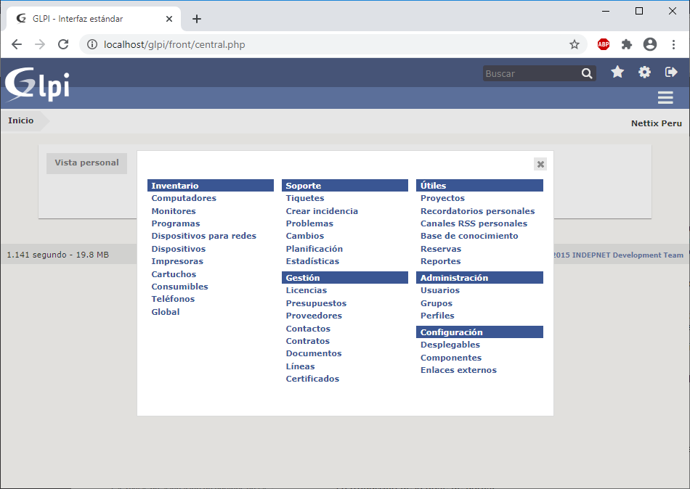The height and width of the screenshot is (489, 690).
Task: Open a new browser tab
Action: (x=196, y=19)
